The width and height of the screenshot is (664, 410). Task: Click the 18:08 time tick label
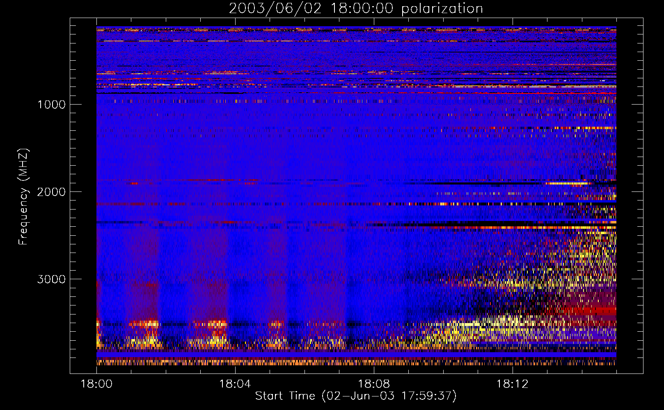(374, 384)
